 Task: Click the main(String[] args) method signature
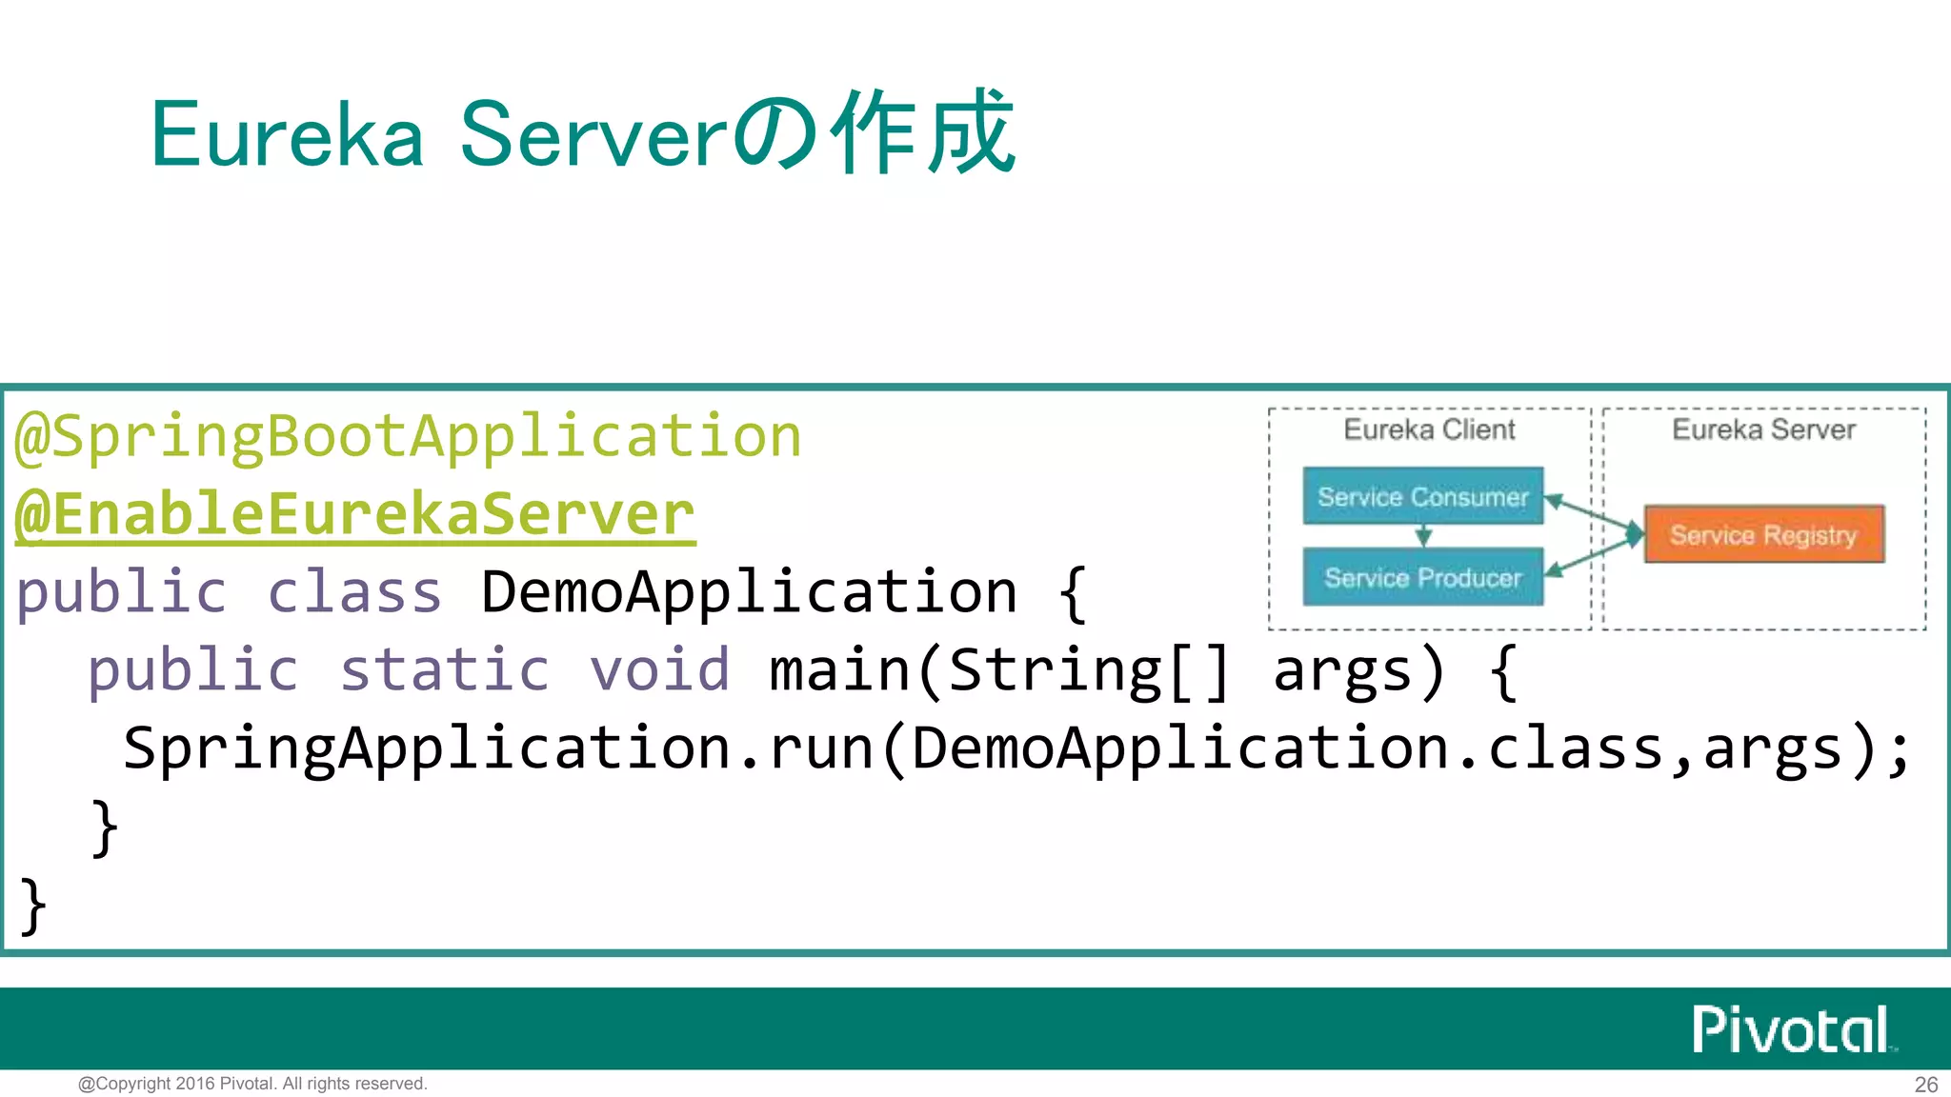[x=1105, y=670]
